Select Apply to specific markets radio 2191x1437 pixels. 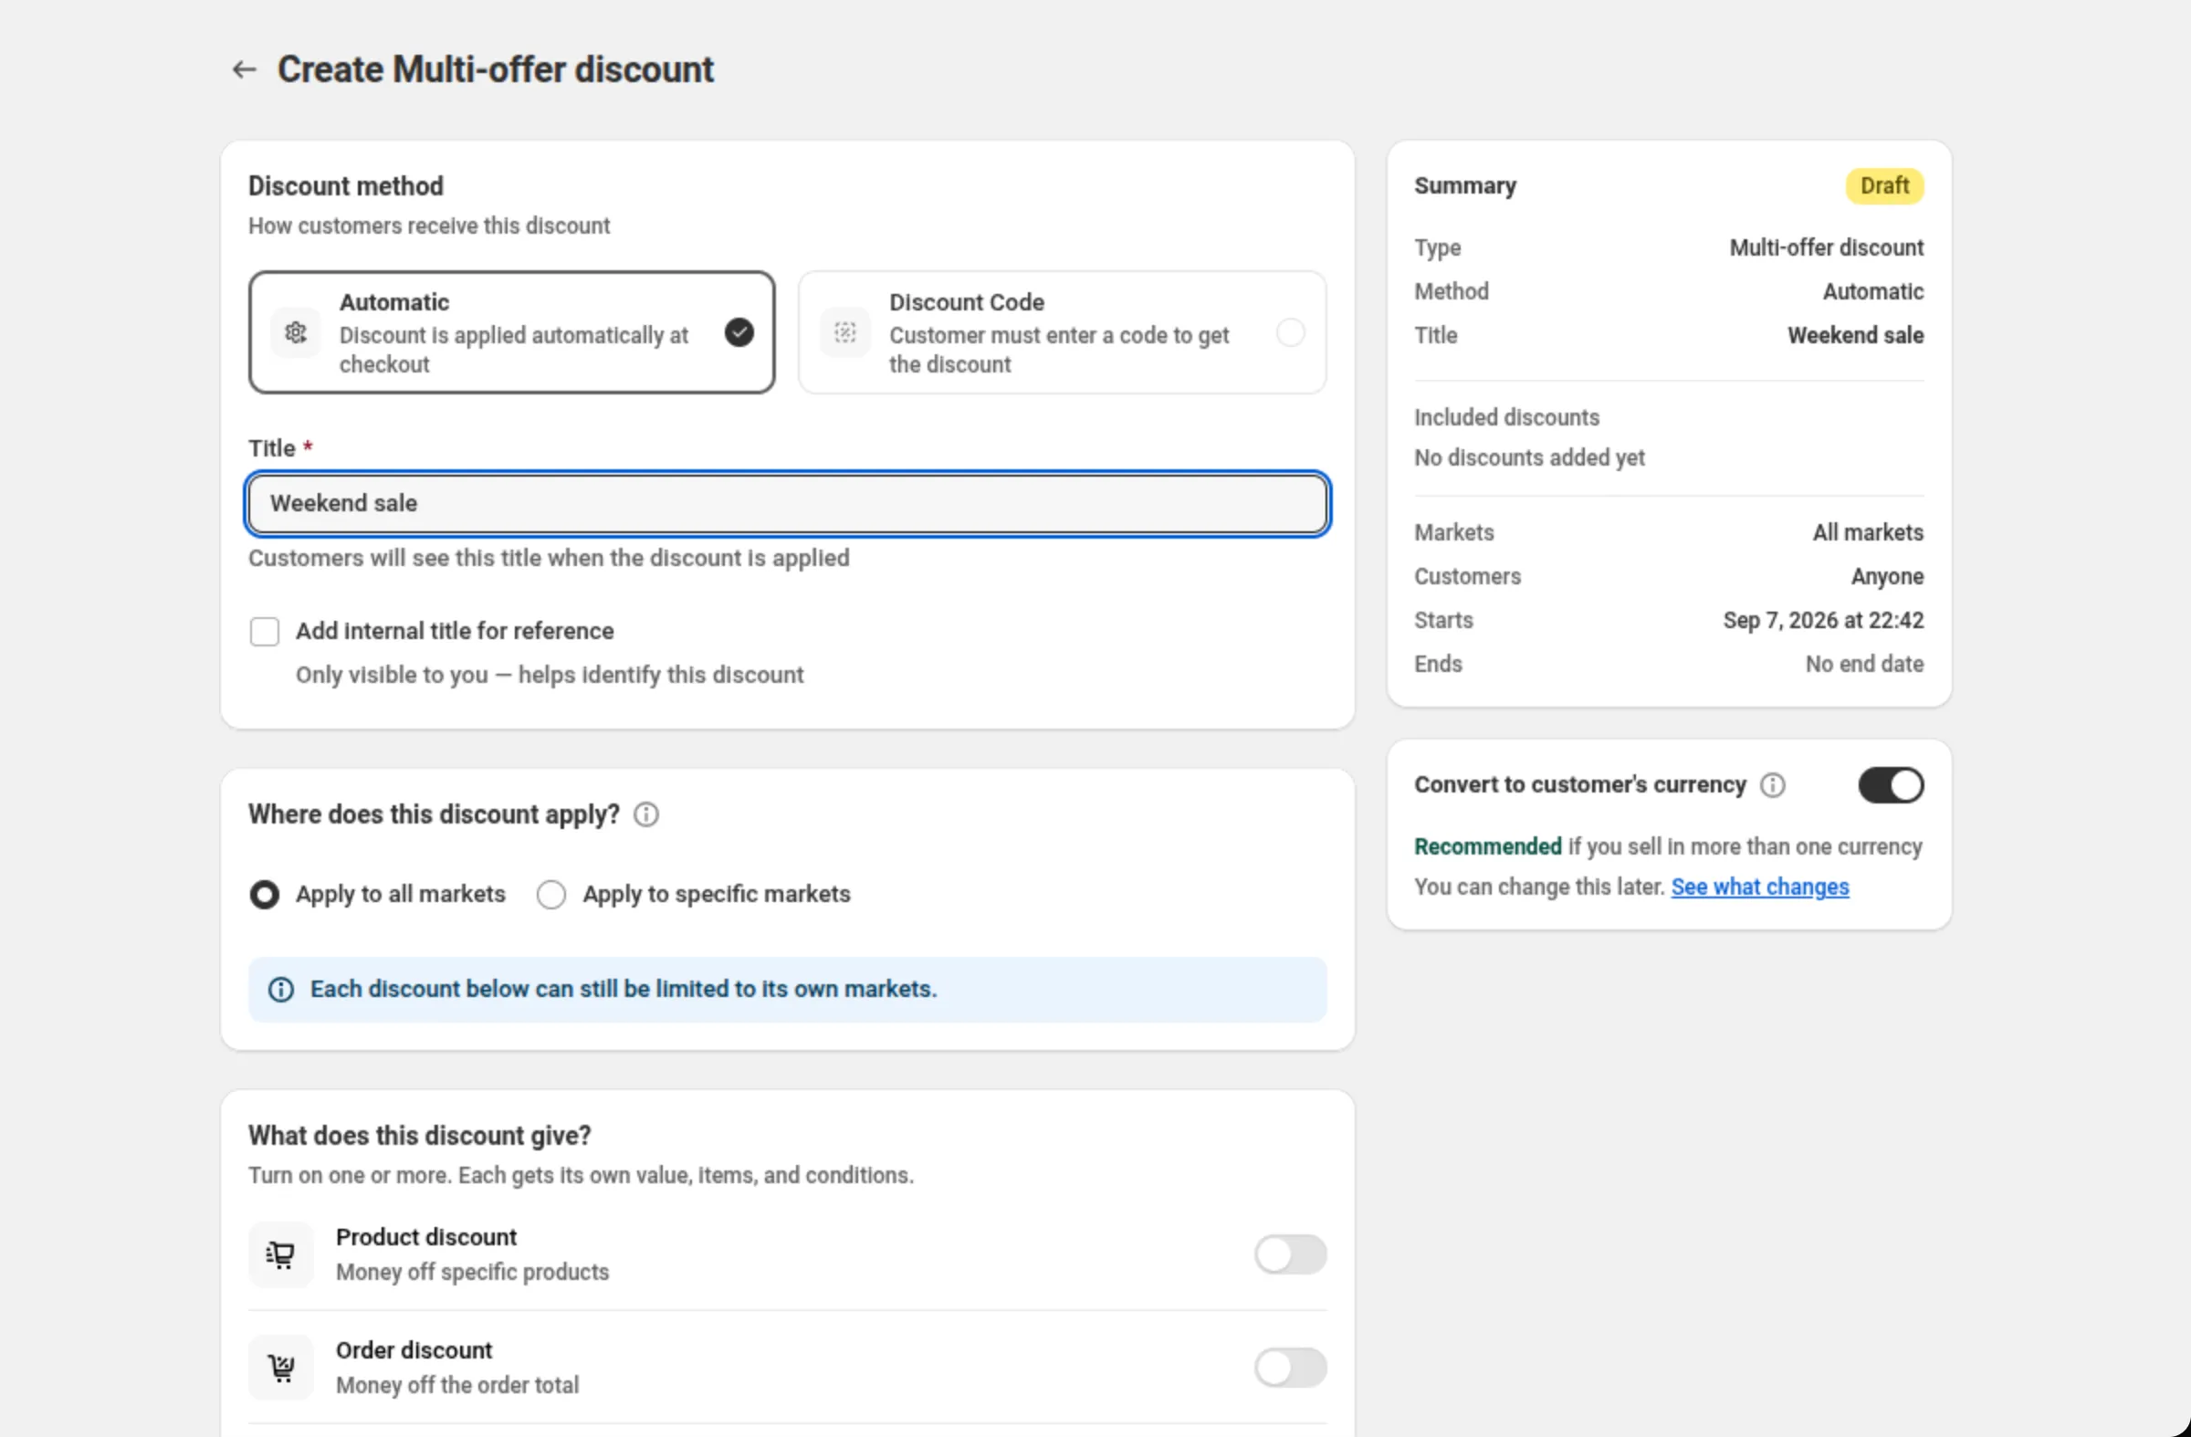[551, 895]
